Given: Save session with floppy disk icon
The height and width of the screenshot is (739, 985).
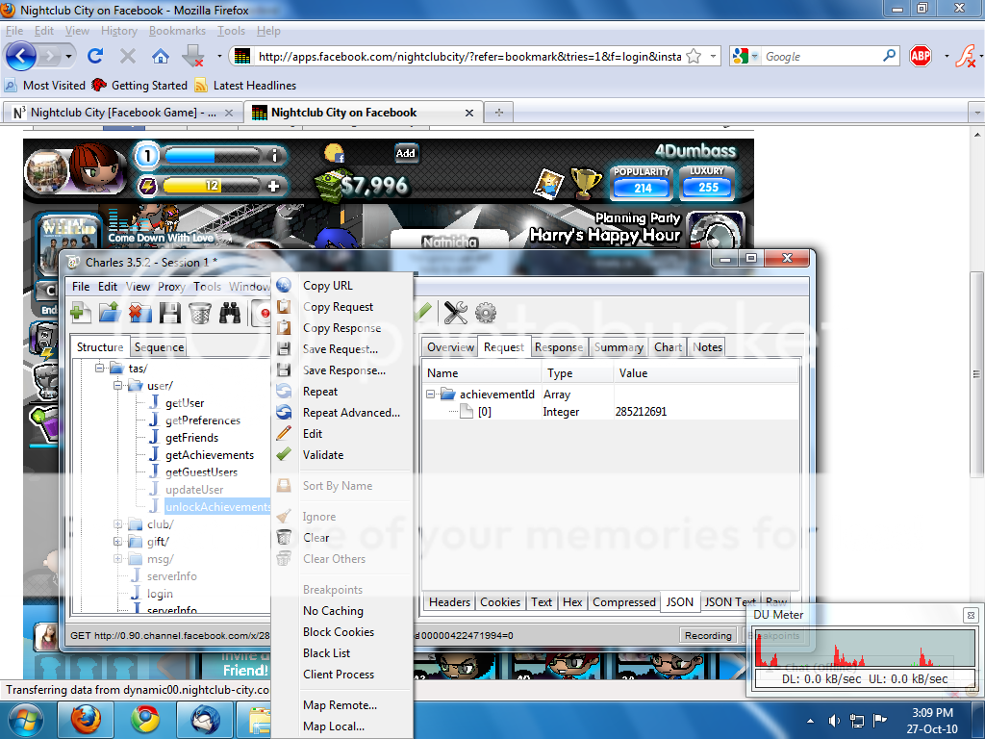Looking at the screenshot, I should coord(169,313).
